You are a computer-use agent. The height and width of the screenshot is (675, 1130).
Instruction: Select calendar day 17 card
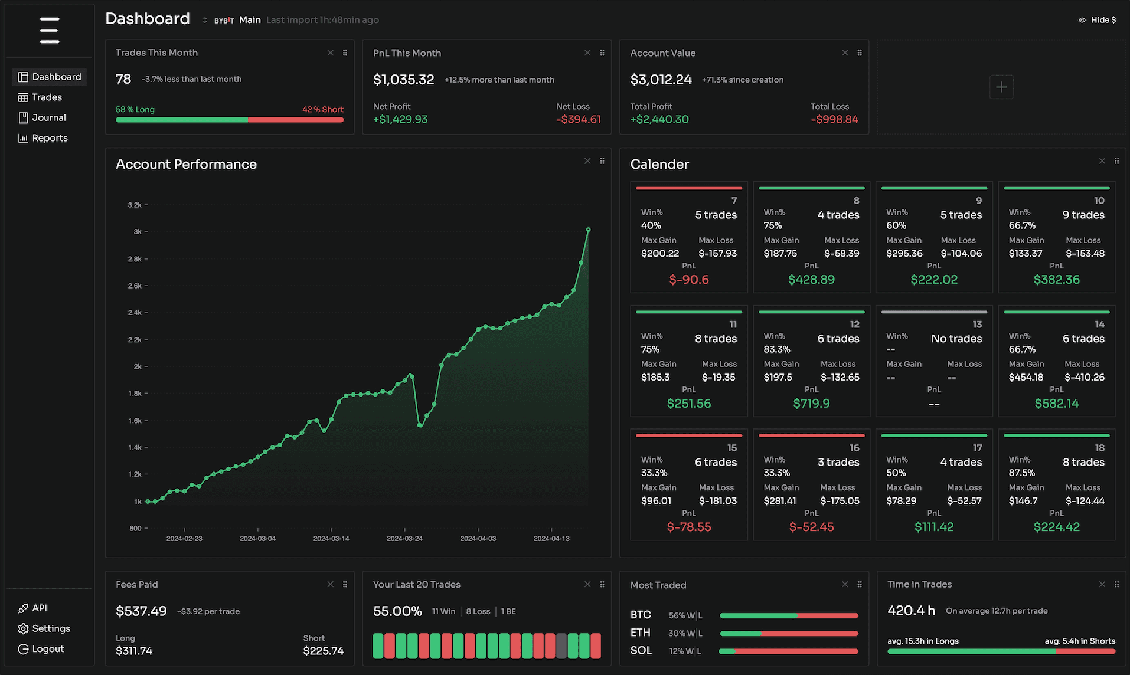point(934,484)
